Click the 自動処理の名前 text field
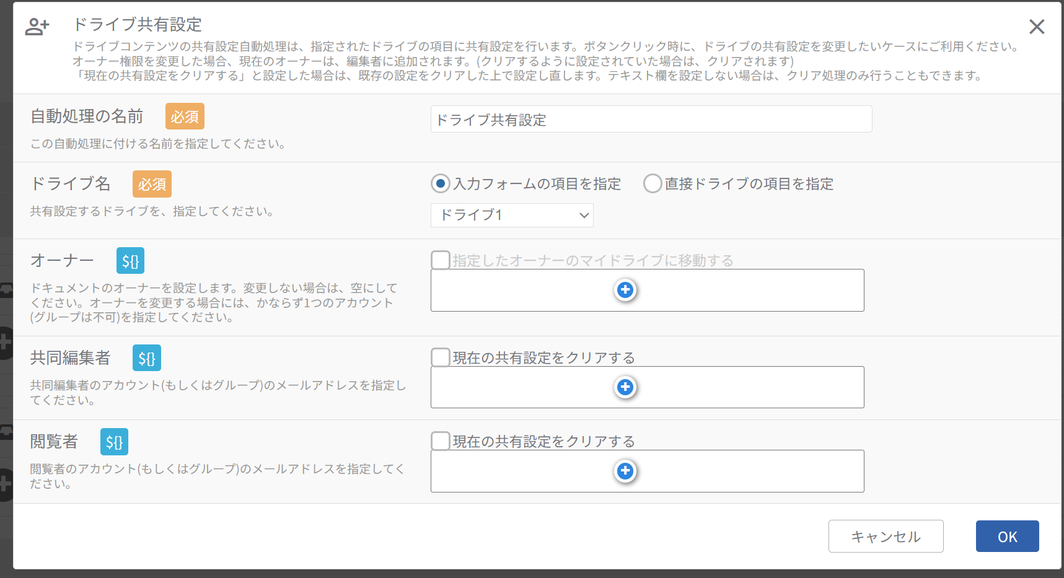 (x=651, y=119)
